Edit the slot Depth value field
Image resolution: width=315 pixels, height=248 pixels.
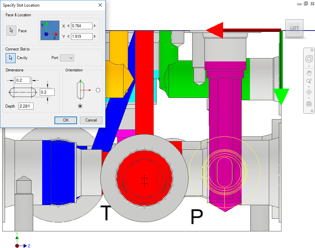25,106
